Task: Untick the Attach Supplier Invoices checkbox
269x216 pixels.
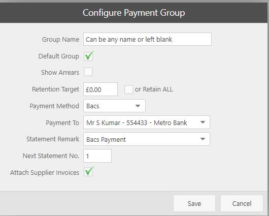Action: [88, 172]
